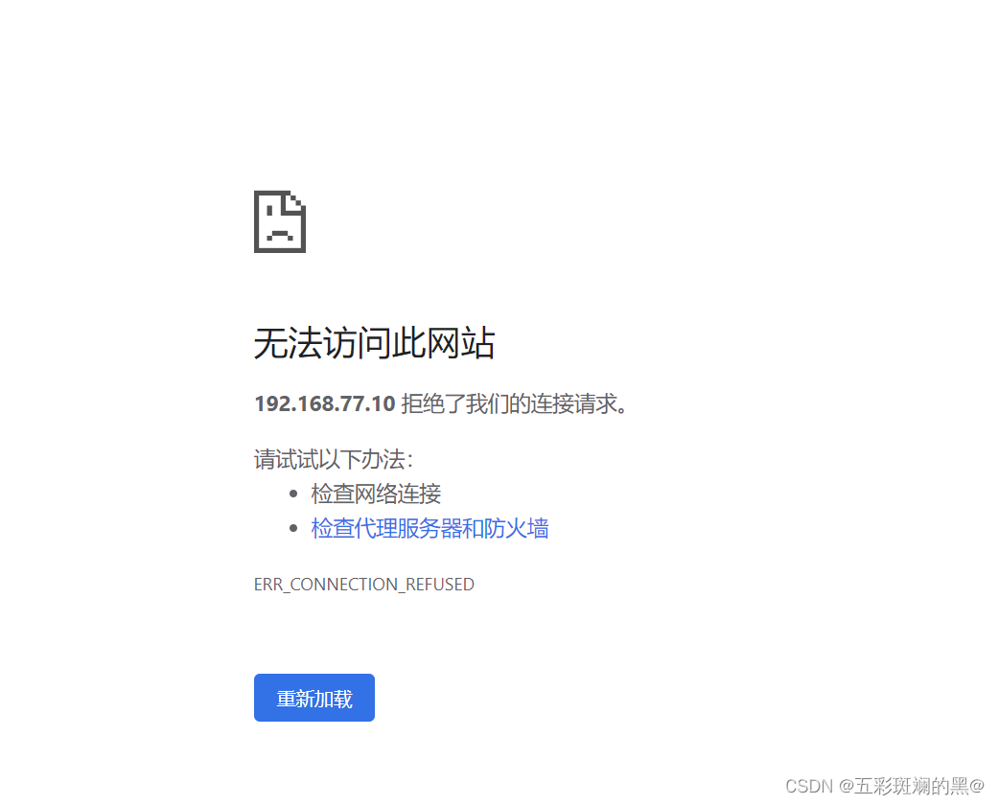Click the 无法访问此网站 heading
Screen dimensions: 999x805
click(374, 343)
